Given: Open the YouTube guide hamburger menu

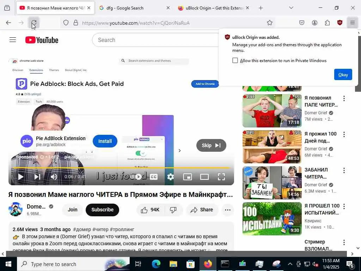Looking at the screenshot, I should click(x=13, y=40).
